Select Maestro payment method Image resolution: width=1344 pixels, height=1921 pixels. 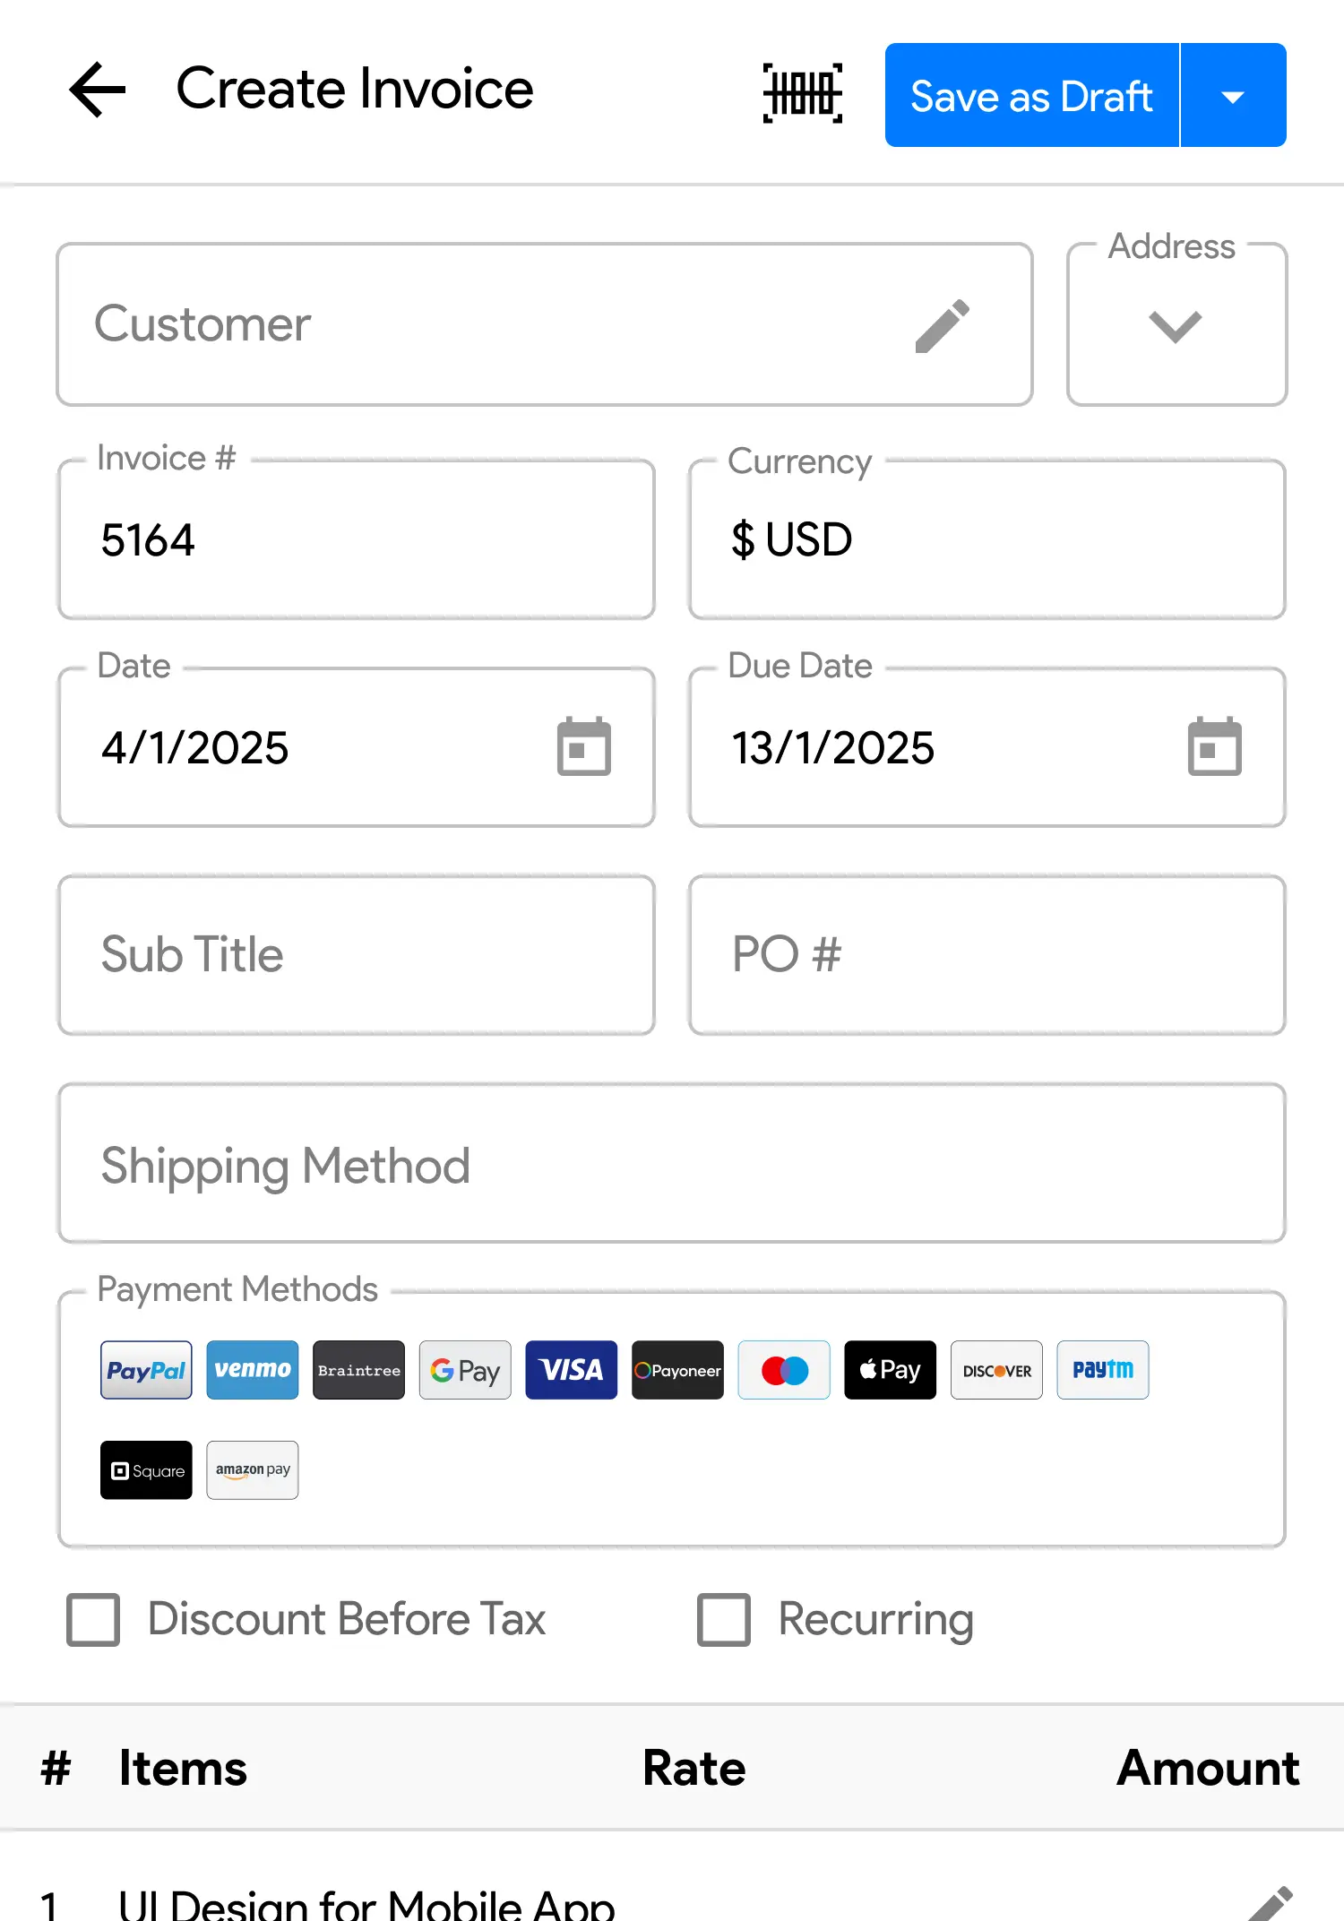point(784,1370)
